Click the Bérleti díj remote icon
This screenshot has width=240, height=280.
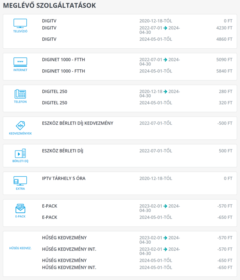[x=20, y=153]
